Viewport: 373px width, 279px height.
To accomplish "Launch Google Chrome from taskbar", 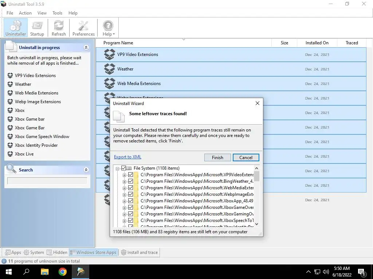I will coord(63,272).
